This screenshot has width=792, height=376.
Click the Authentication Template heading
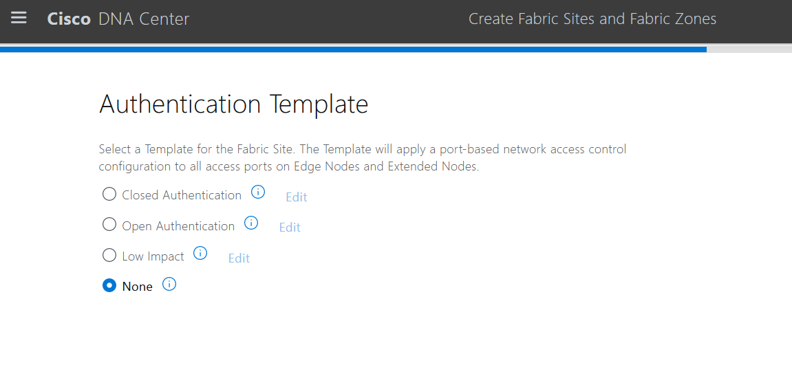pos(233,104)
